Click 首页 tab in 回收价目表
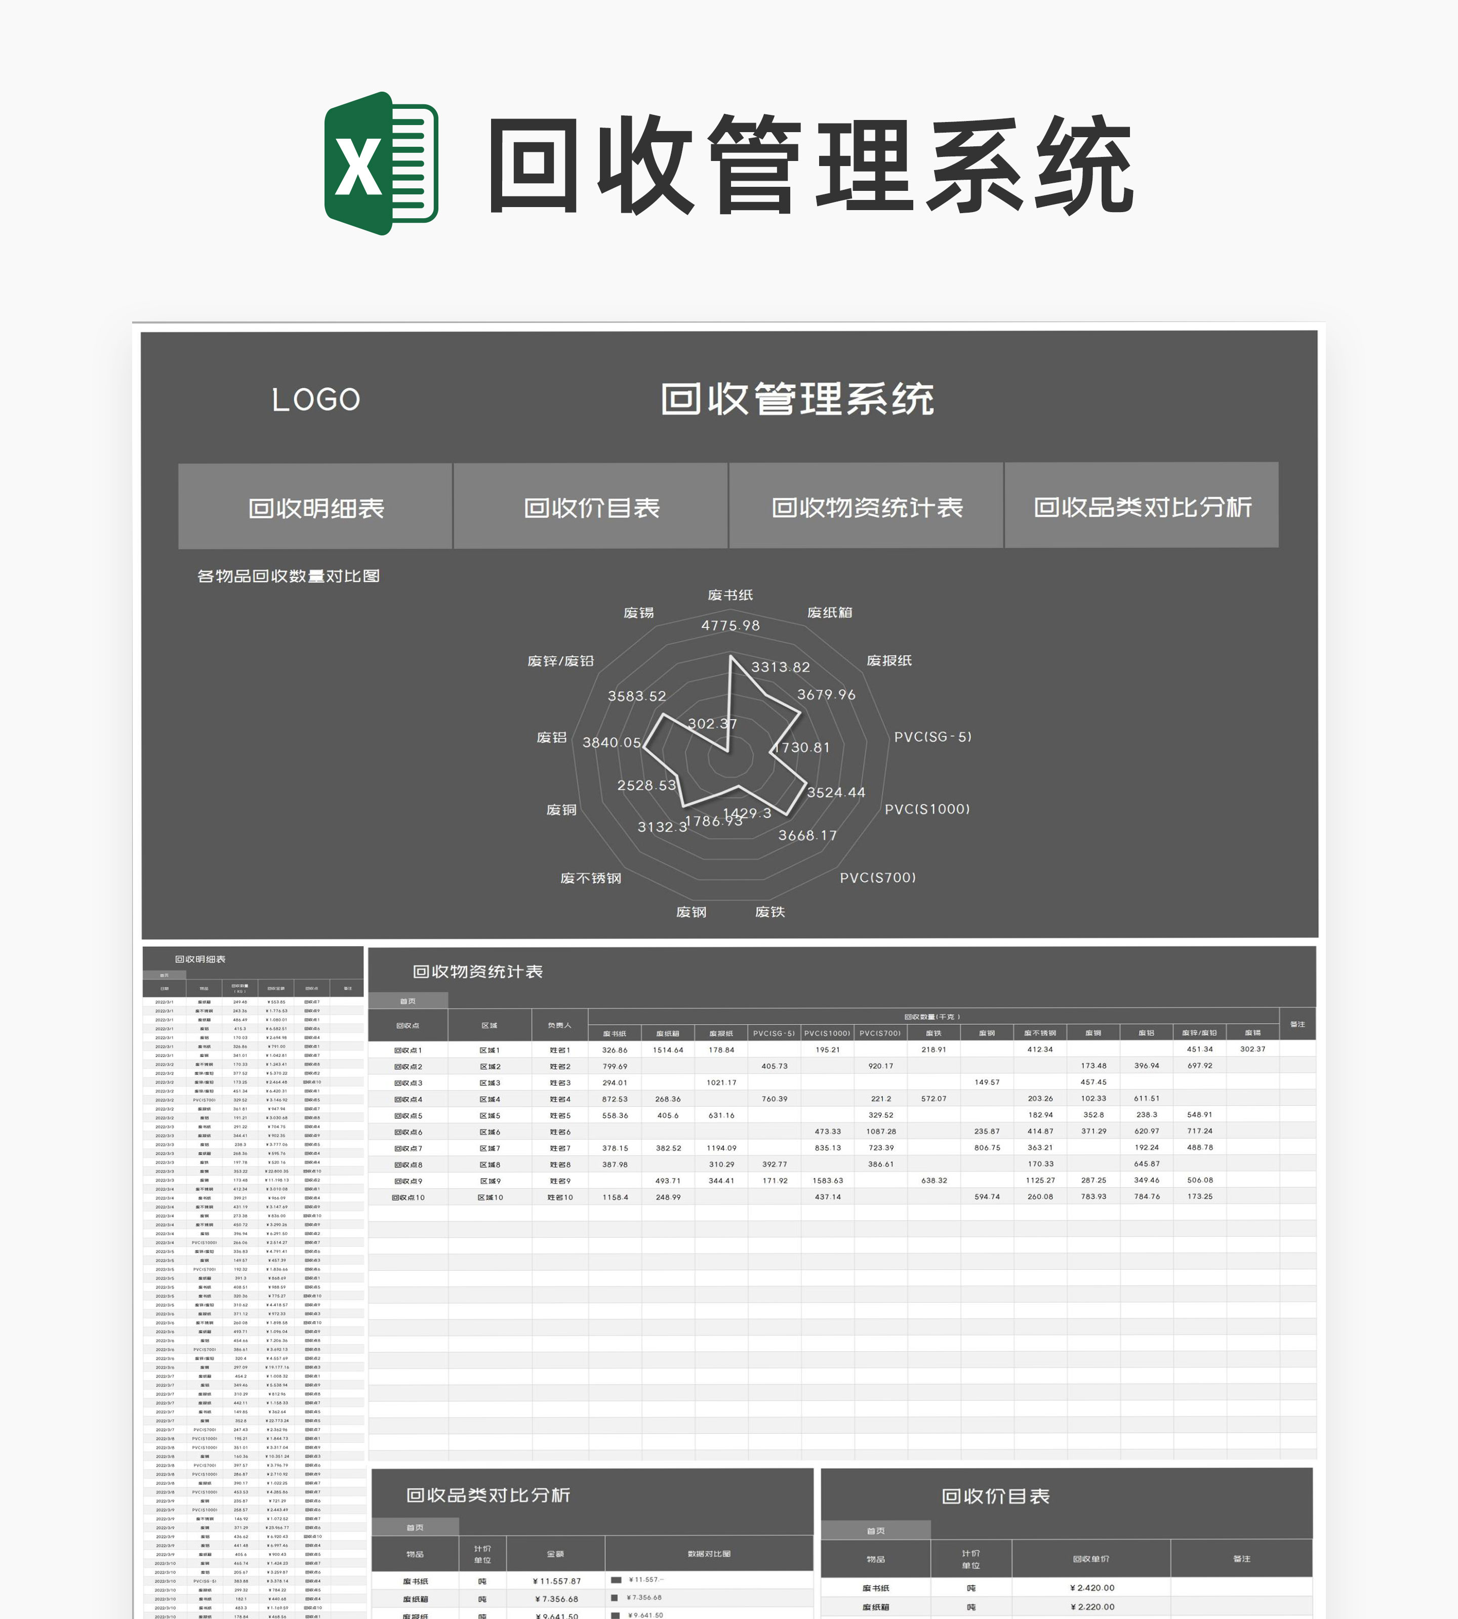Image resolution: width=1458 pixels, height=1619 pixels. pyautogui.click(x=876, y=1530)
